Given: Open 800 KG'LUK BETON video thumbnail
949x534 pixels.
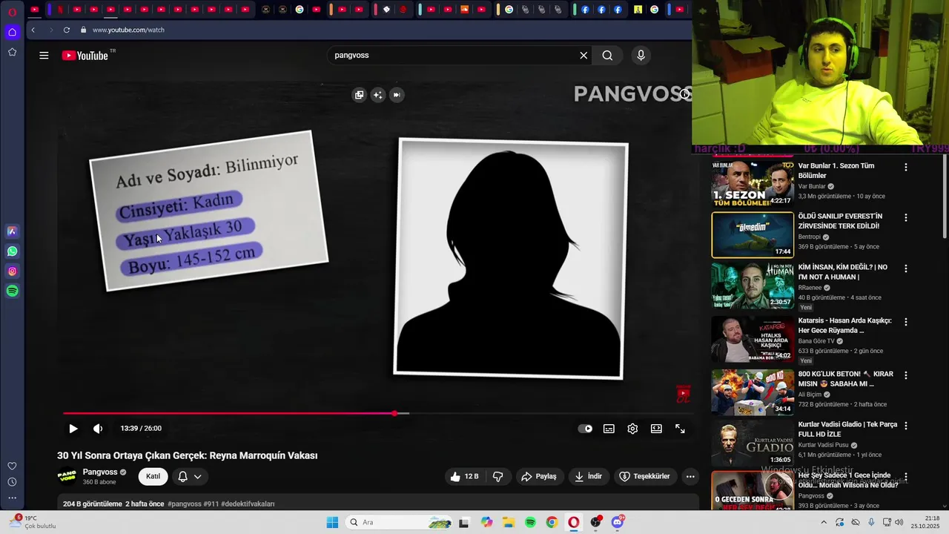Looking at the screenshot, I should tap(753, 392).
